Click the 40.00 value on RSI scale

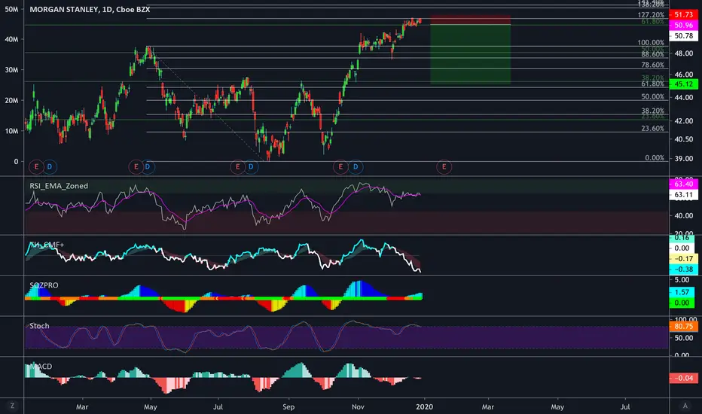(684, 216)
